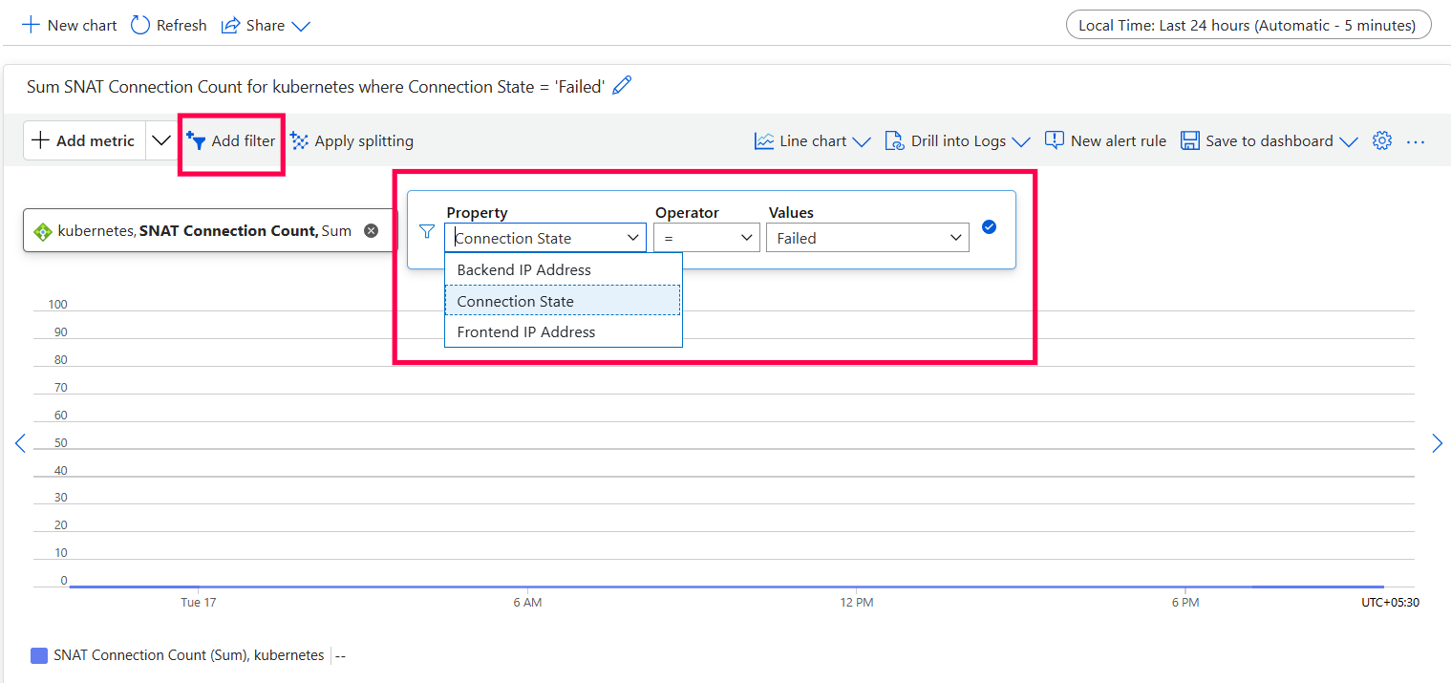Viewport: 1451px width, 683px height.
Task: Open the Line chart type dropdown
Action: (x=812, y=141)
